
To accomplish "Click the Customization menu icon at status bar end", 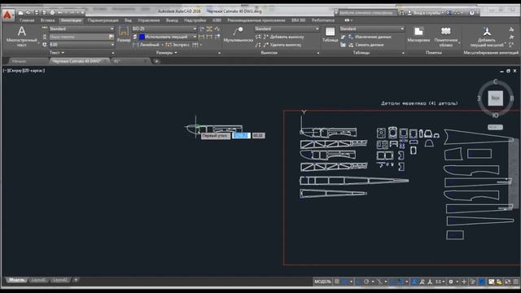I will tap(515, 282).
